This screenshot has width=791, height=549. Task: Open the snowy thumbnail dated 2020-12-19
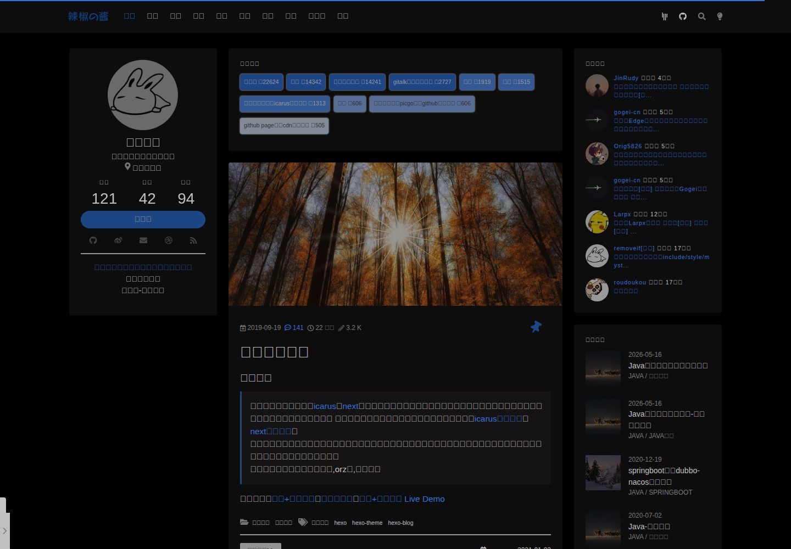(603, 472)
